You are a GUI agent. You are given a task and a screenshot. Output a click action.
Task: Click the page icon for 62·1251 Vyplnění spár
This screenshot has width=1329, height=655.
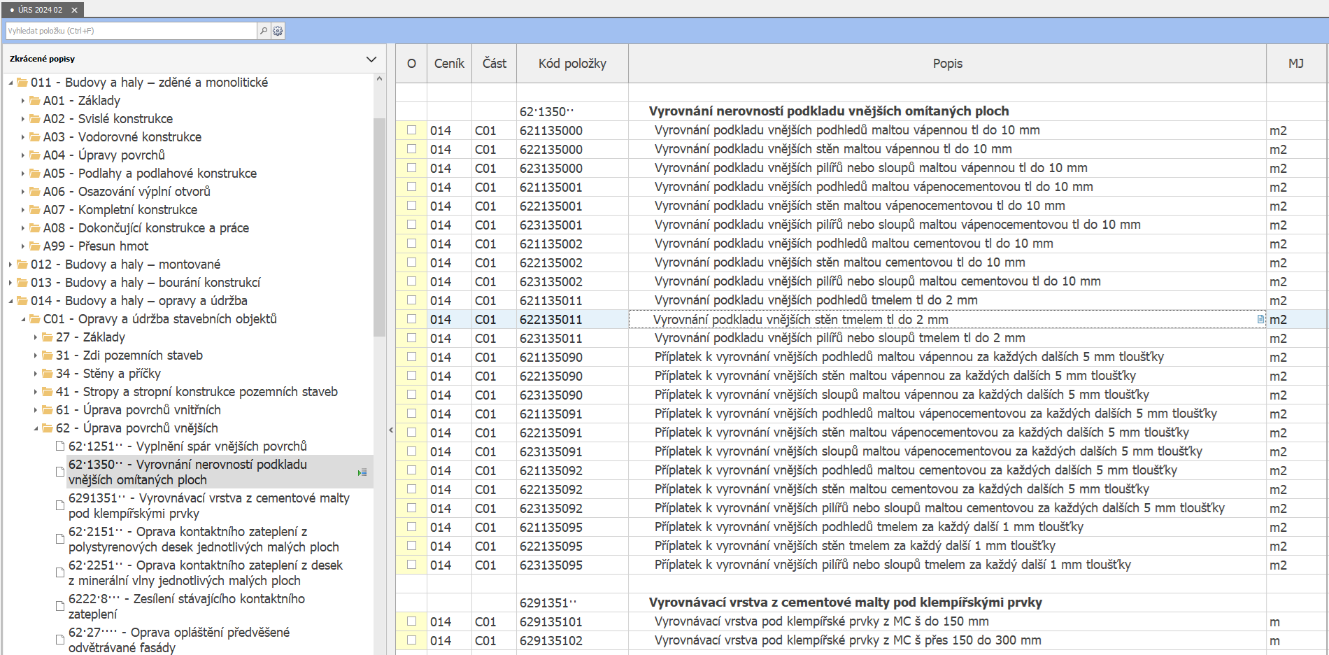click(x=60, y=446)
